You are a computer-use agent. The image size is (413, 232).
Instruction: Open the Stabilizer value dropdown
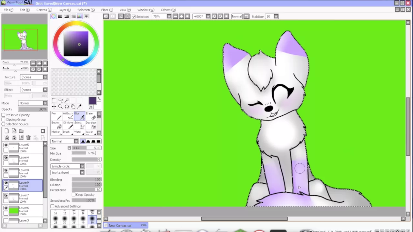[276, 16]
